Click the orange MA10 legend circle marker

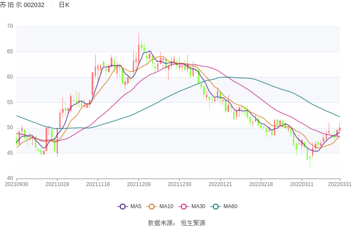(152, 206)
